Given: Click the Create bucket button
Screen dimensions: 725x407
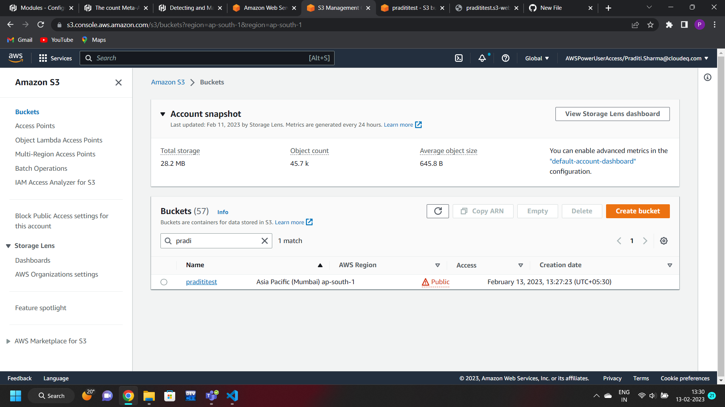Looking at the screenshot, I should [637, 211].
